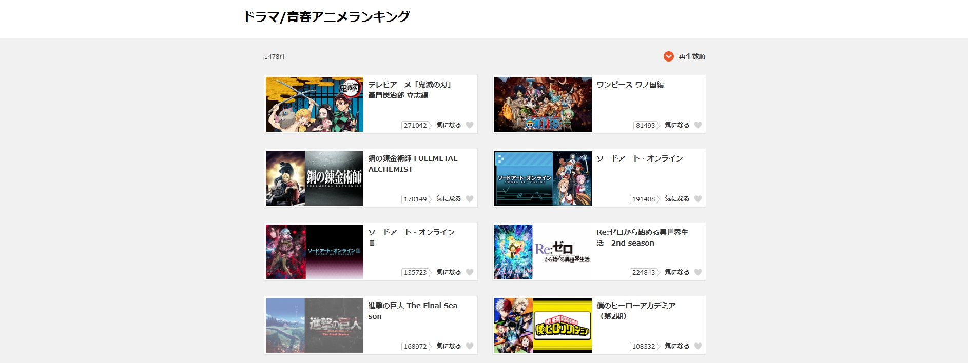
Task: Open the ワンピース ワノ国編 thumbnail
Action: click(x=543, y=105)
